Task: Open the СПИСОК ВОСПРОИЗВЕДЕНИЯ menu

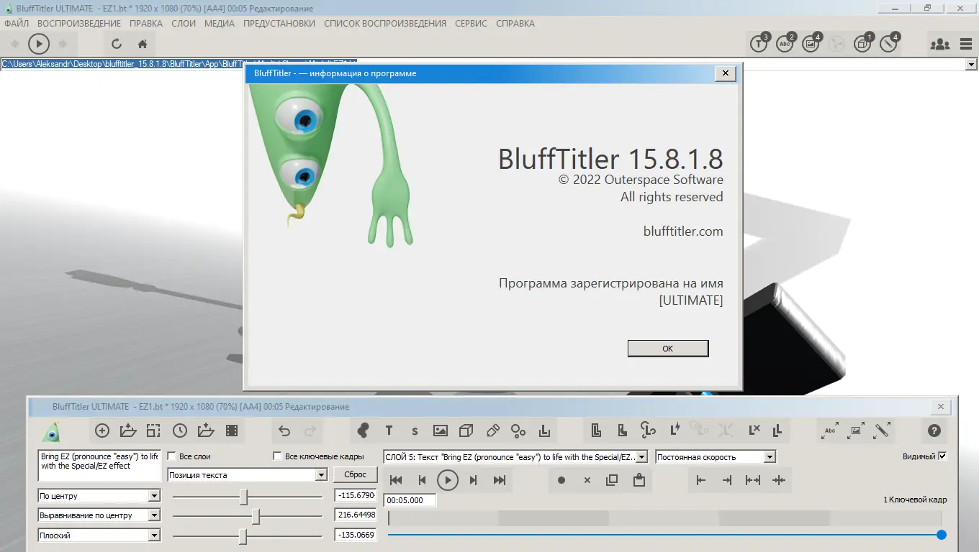Action: (385, 24)
